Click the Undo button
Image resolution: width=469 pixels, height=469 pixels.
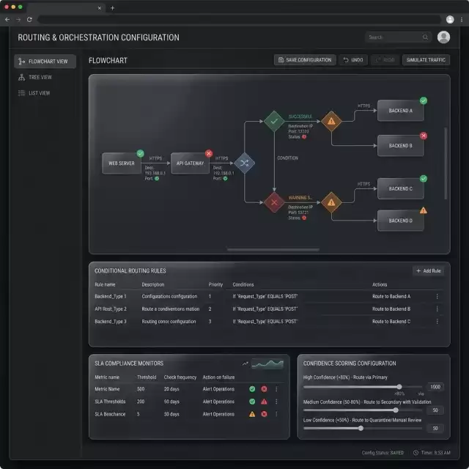(x=353, y=60)
